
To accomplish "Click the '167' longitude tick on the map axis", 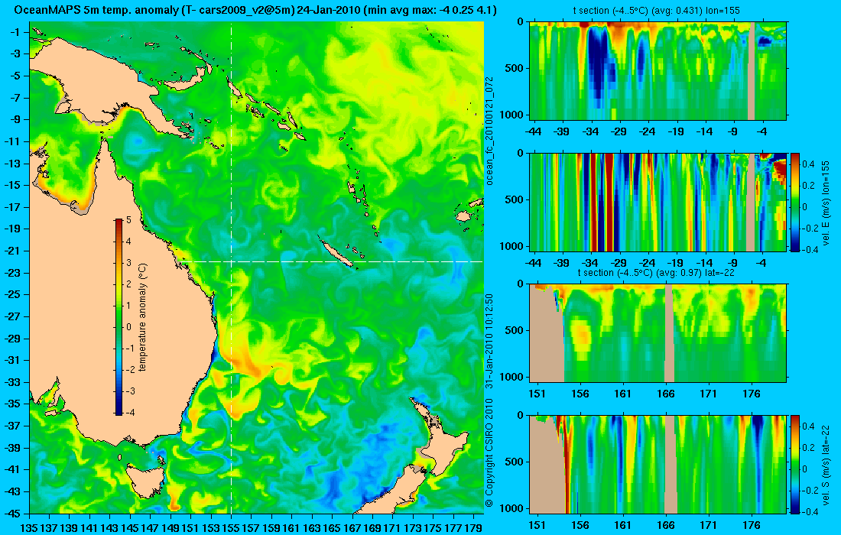I will [x=352, y=528].
